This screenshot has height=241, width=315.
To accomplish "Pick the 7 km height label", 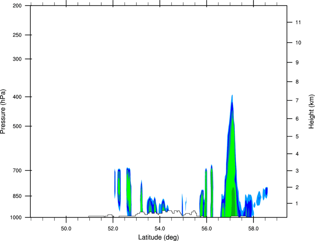I will (297, 100).
